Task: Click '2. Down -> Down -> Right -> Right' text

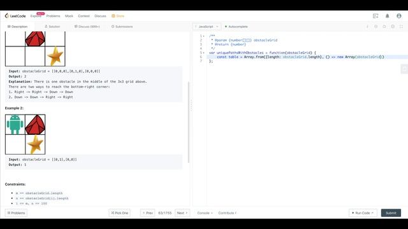Action: [x=41, y=97]
